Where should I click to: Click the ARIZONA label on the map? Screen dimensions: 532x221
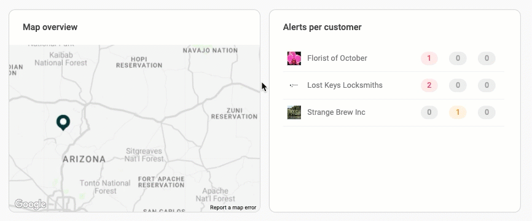click(x=84, y=159)
